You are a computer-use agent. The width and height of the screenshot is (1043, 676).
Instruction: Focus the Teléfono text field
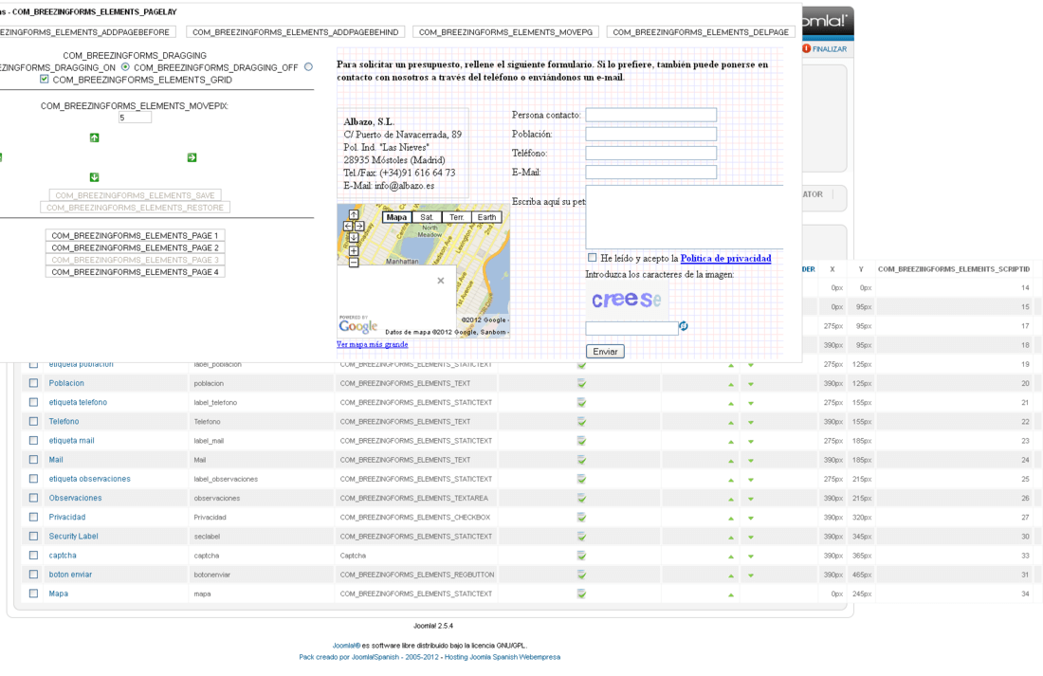point(650,153)
